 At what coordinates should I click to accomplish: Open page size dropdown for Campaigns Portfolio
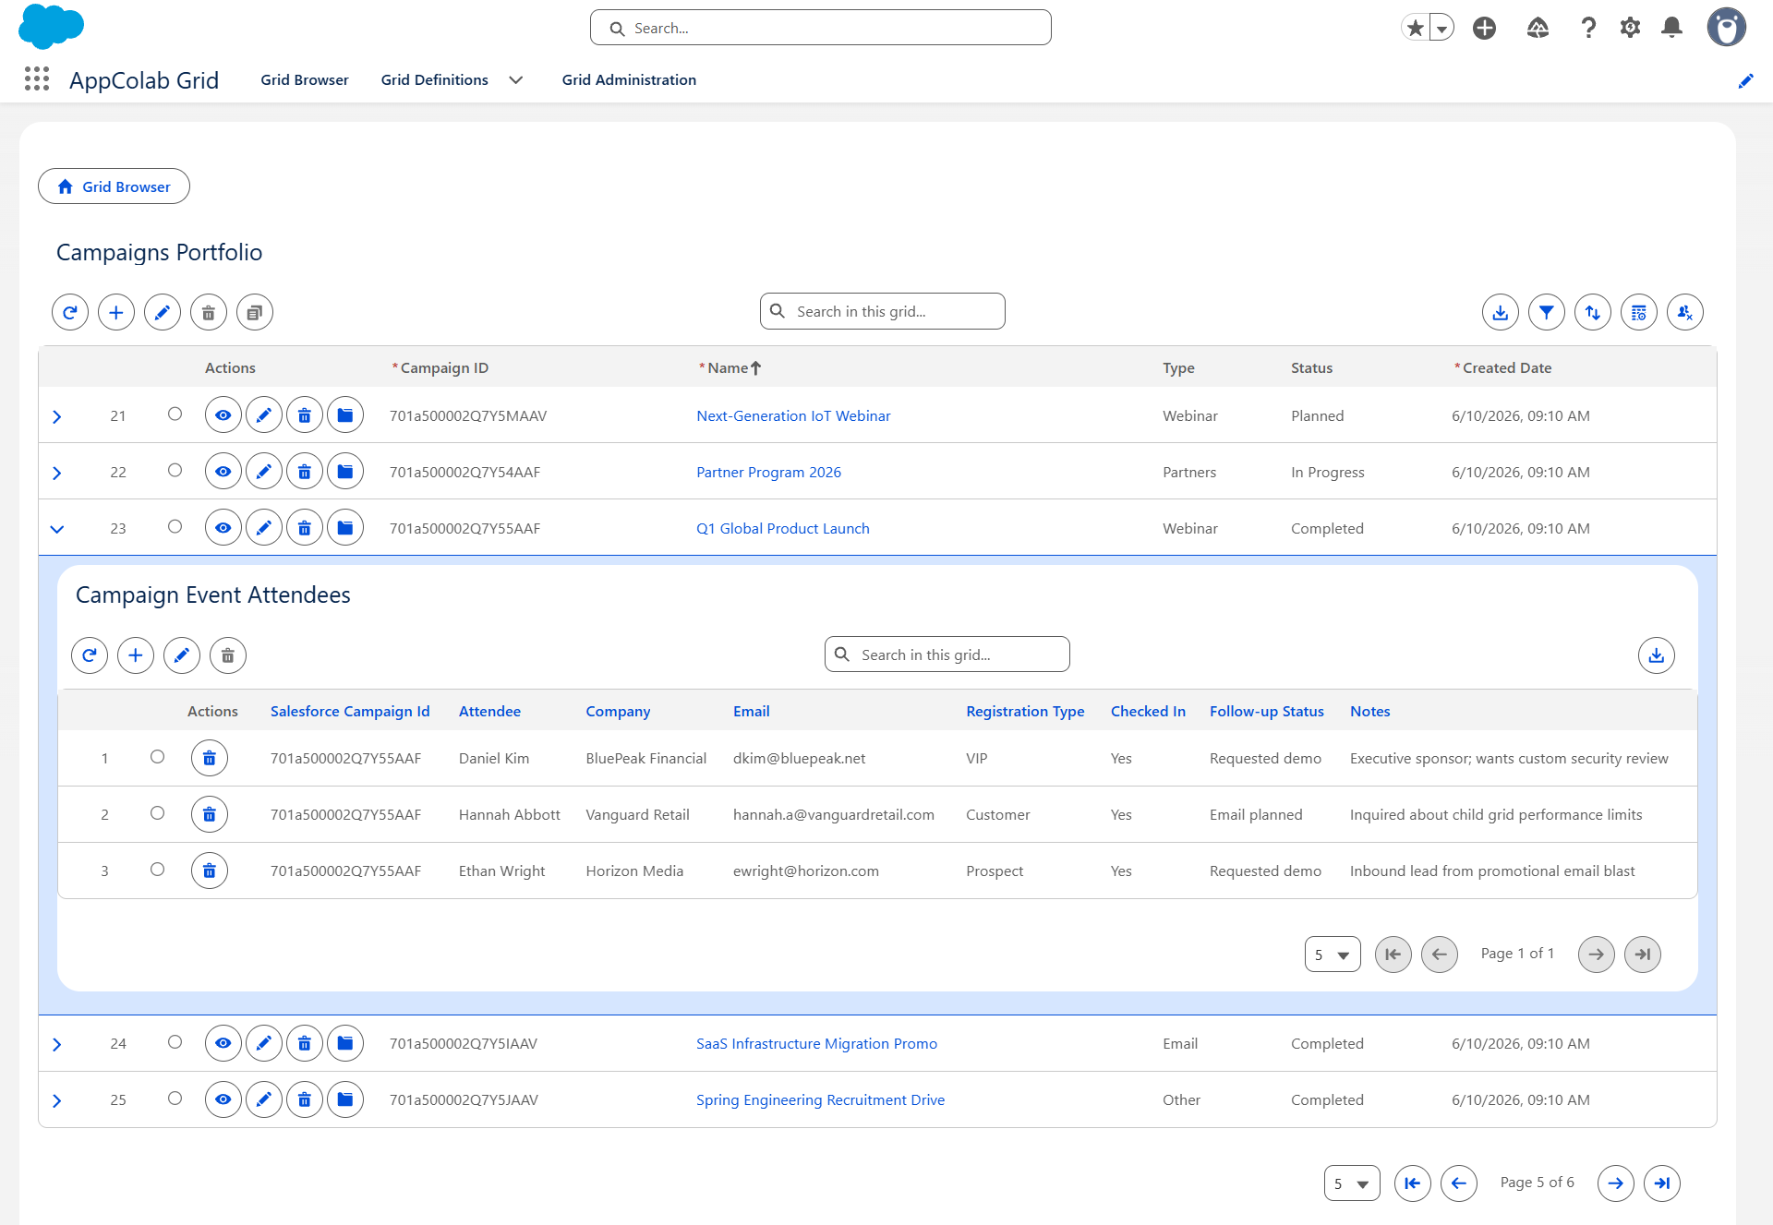pos(1352,1183)
